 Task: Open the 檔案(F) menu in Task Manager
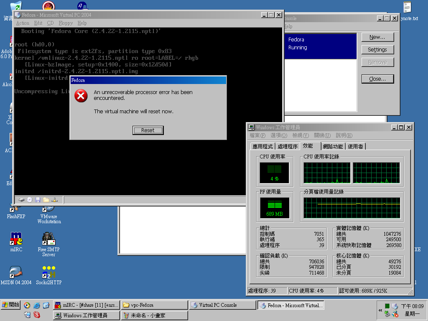(257, 135)
